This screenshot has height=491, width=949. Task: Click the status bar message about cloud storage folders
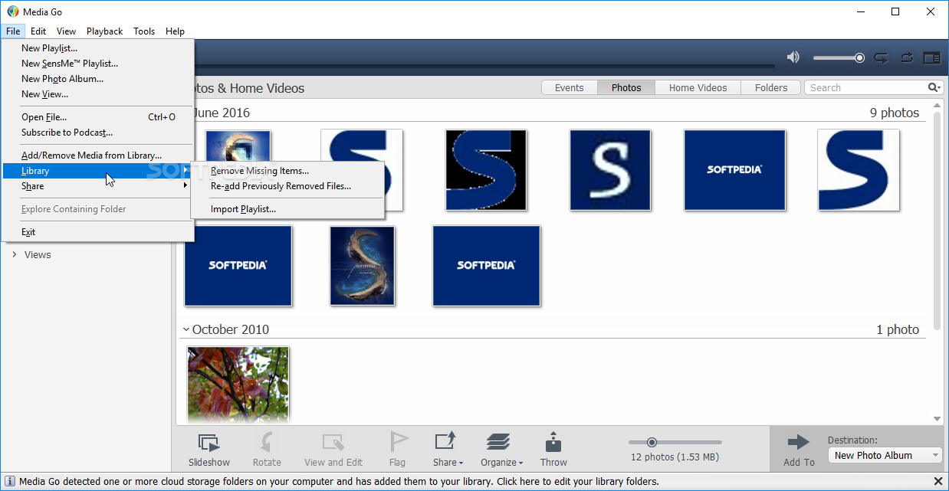[339, 482]
